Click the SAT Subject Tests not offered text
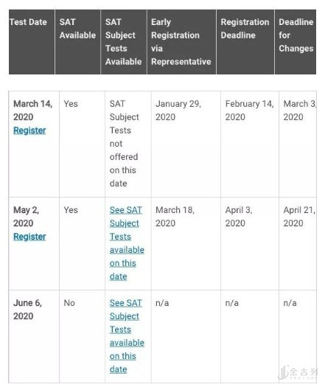 coord(124,144)
